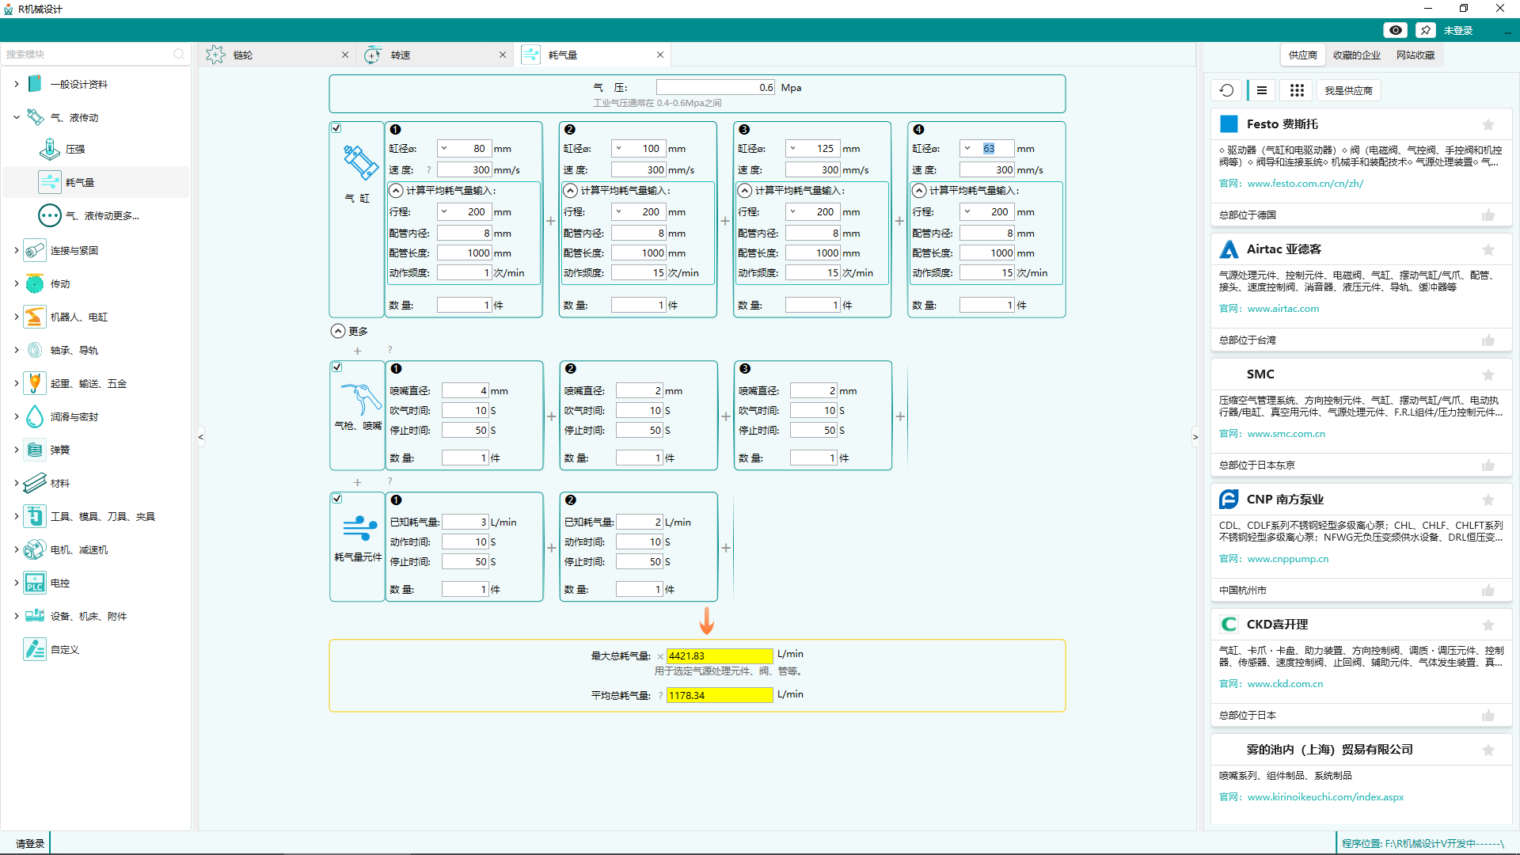1520x855 pixels.
Task: Click the 气压 input field
Action: pyautogui.click(x=715, y=88)
